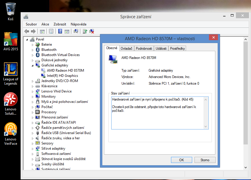Expand the Počítač category
Screen dimensions: 251x180
tap(32, 107)
